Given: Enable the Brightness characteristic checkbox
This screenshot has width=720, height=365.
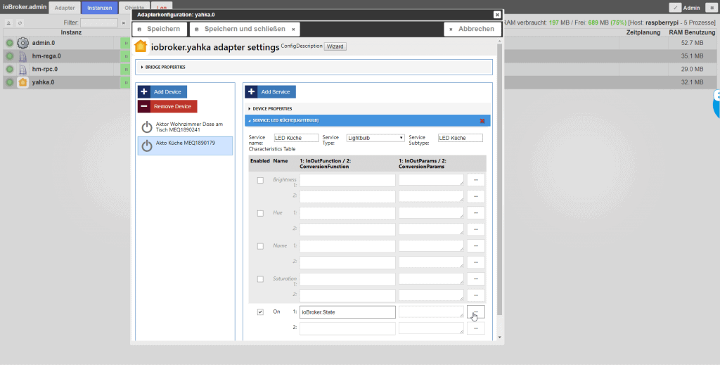Looking at the screenshot, I should click(x=260, y=181).
